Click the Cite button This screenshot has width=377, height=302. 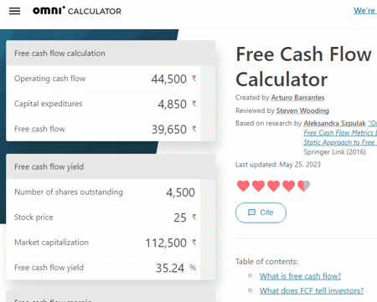[x=261, y=212]
